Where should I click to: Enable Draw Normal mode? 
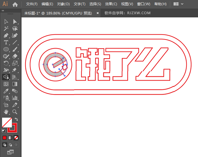pyautogui.click(x=5, y=145)
